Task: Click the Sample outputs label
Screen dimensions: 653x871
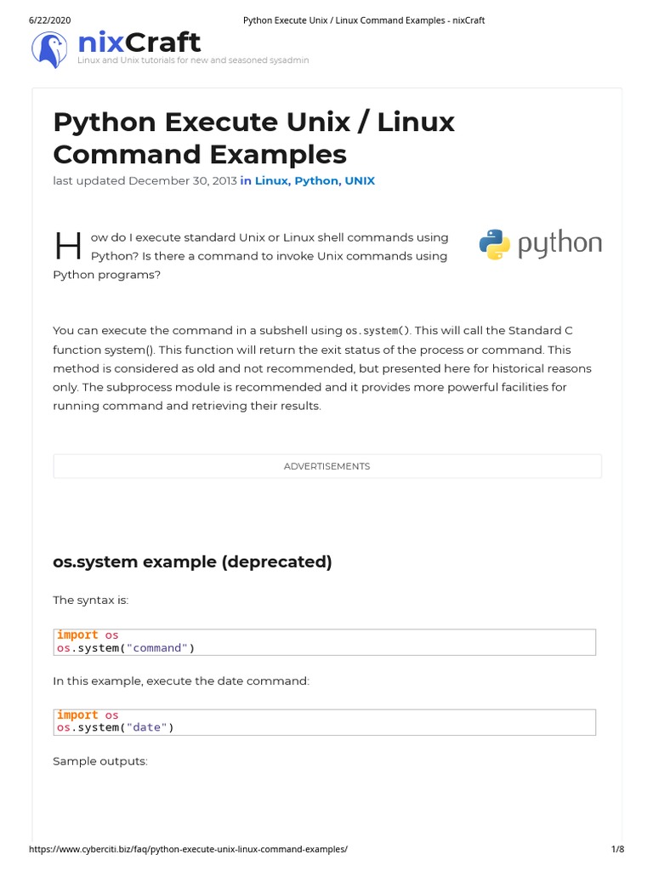Action: coord(100,761)
